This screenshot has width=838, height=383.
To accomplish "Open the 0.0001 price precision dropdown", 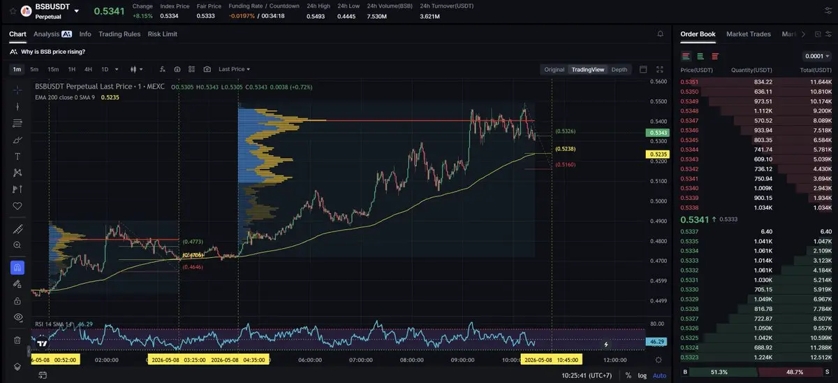I will point(817,57).
